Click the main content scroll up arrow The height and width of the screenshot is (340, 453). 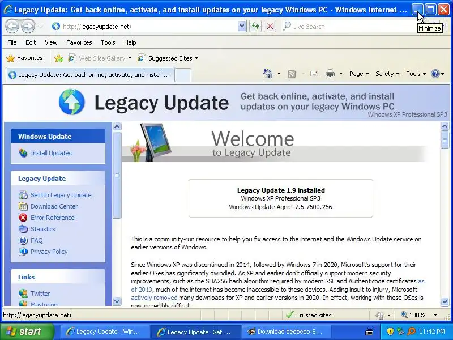(445, 126)
